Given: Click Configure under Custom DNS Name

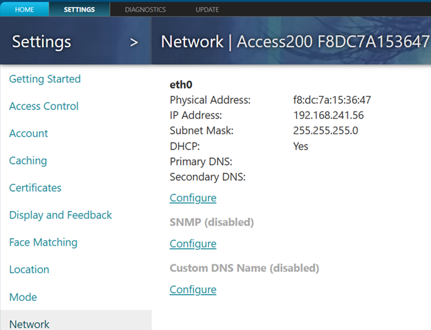Looking at the screenshot, I should pyautogui.click(x=193, y=290).
